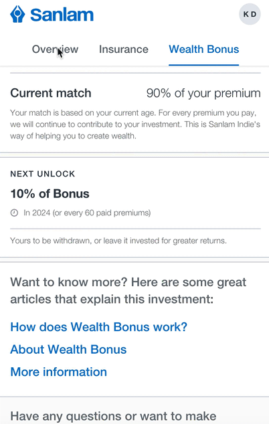Click the Want to know more heading

(128, 291)
